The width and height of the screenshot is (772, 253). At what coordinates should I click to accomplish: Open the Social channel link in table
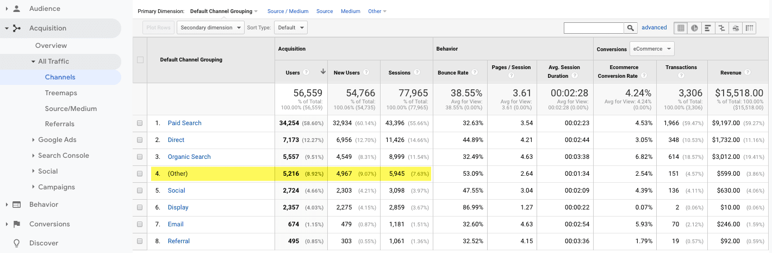tap(177, 190)
